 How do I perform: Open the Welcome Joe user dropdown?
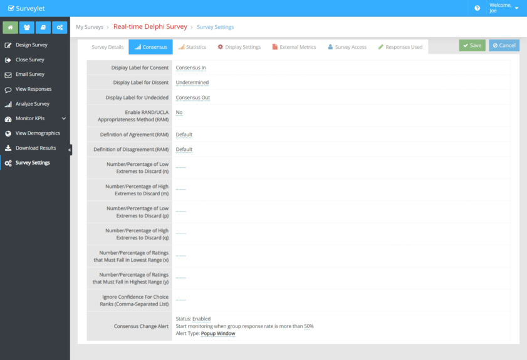pyautogui.click(x=504, y=8)
